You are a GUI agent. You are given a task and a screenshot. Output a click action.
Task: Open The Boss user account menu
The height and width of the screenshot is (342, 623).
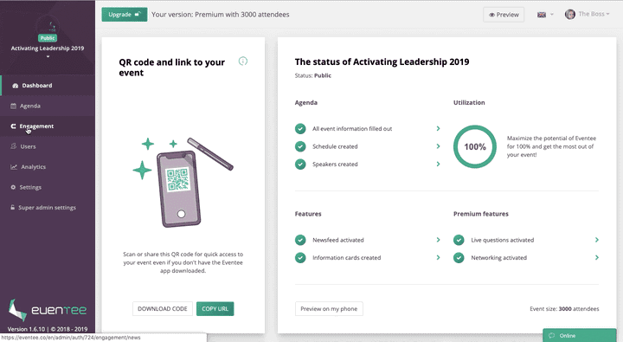point(587,15)
